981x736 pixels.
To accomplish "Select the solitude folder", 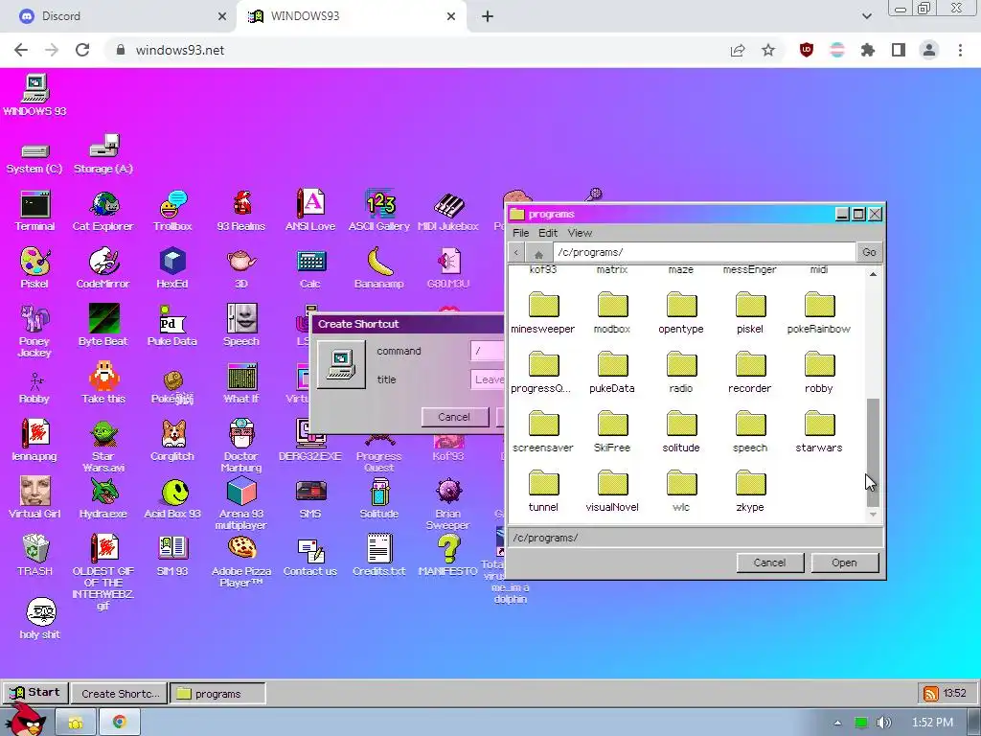I will pyautogui.click(x=681, y=432).
